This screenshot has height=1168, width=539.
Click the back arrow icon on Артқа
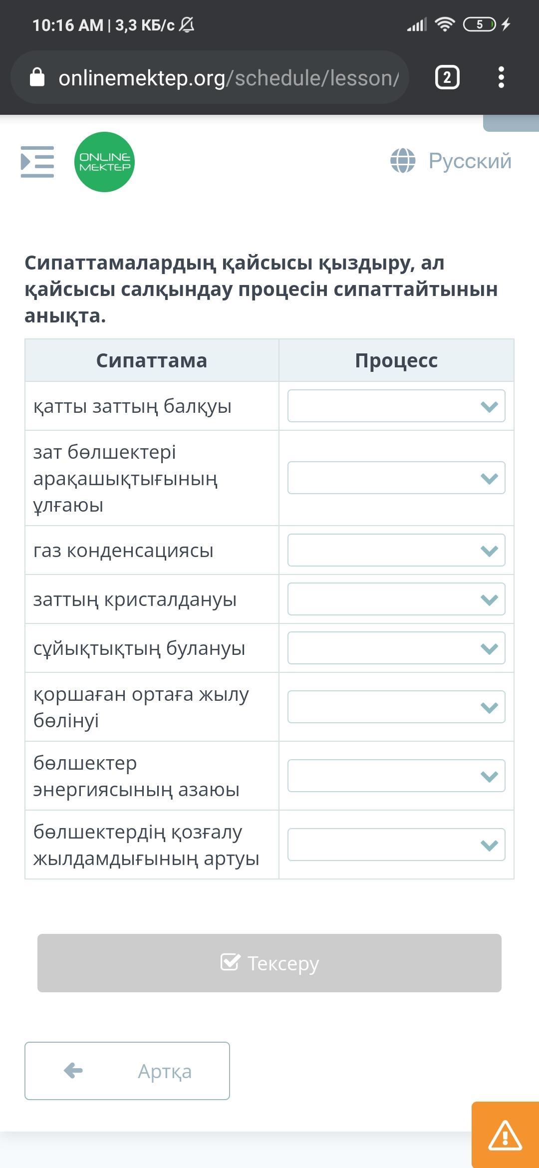73,1071
